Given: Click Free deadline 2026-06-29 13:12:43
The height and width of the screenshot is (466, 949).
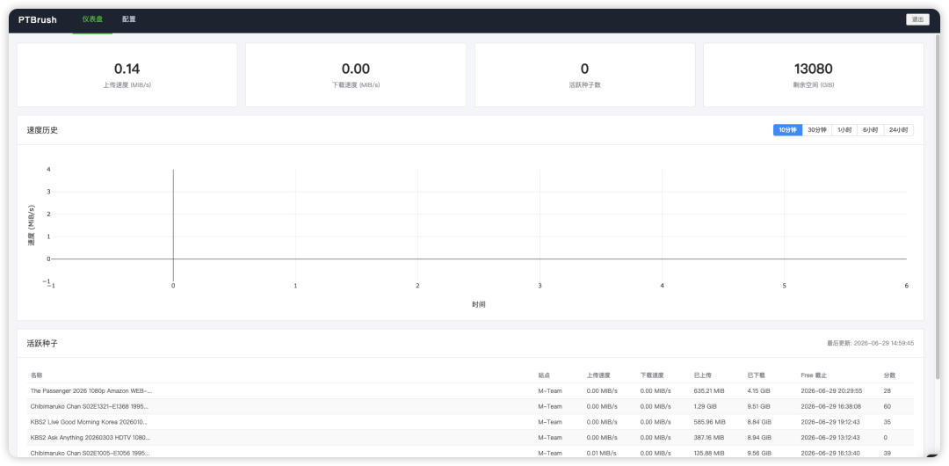Looking at the screenshot, I should [831, 438].
